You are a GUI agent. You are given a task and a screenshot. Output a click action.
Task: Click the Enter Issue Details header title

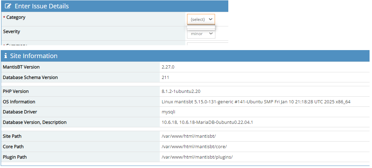pos(42,6)
